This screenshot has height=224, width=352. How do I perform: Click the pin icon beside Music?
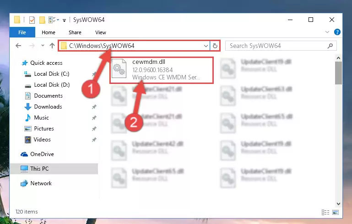[94, 118]
